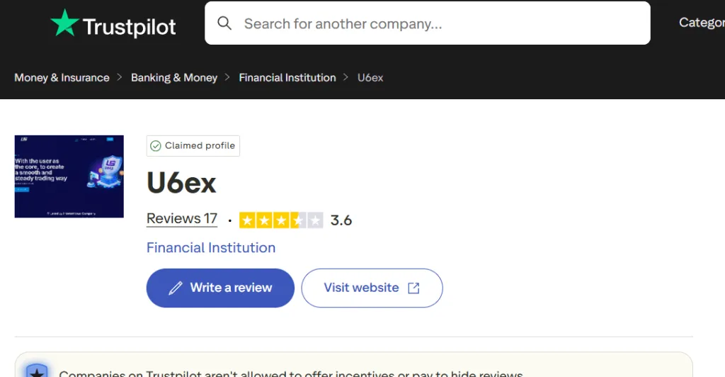Click the blue Financial Institution category link below rating
The height and width of the screenshot is (377, 725).
(211, 247)
